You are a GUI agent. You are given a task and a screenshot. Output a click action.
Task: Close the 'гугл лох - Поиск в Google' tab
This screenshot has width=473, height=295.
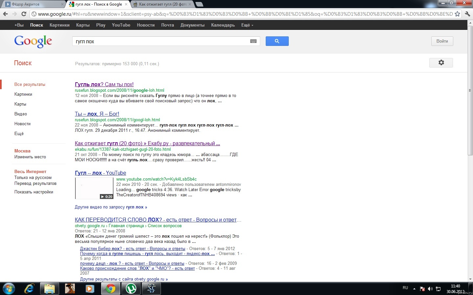[126, 4]
